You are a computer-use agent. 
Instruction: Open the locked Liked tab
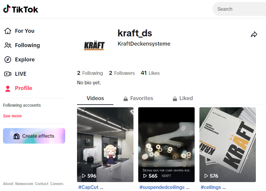[x=183, y=98]
